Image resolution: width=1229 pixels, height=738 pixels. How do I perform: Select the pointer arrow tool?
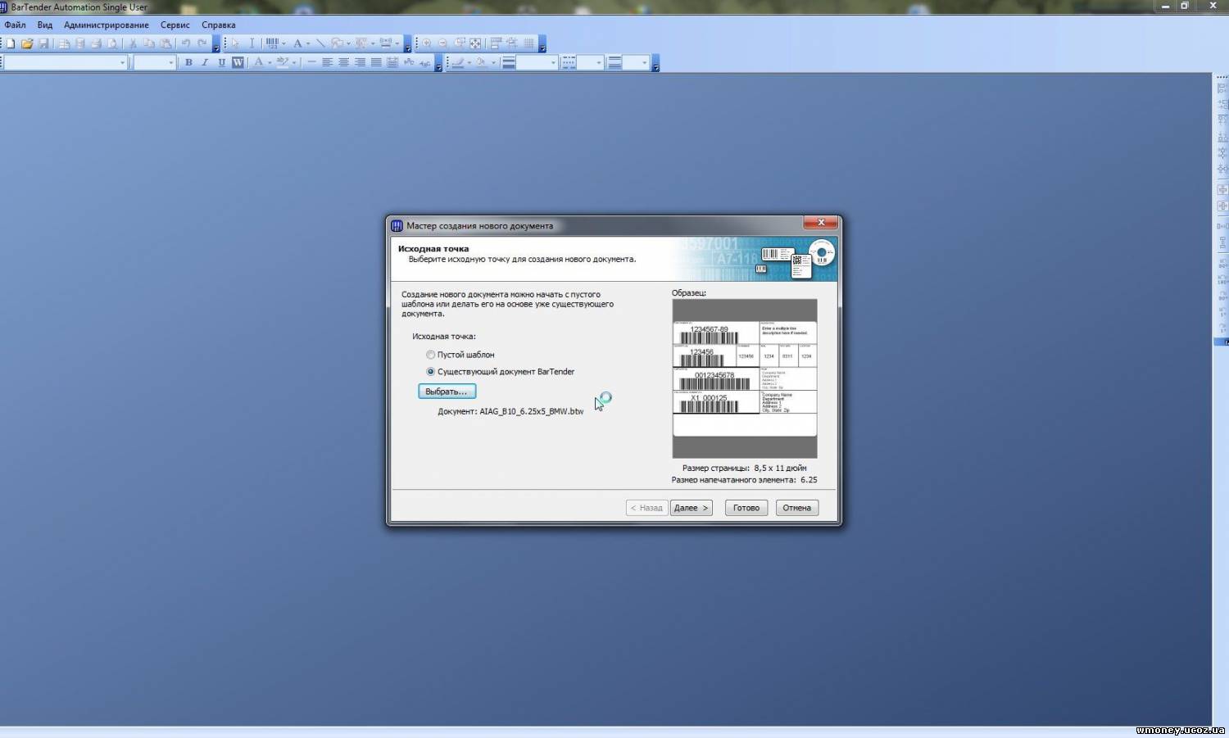point(235,43)
